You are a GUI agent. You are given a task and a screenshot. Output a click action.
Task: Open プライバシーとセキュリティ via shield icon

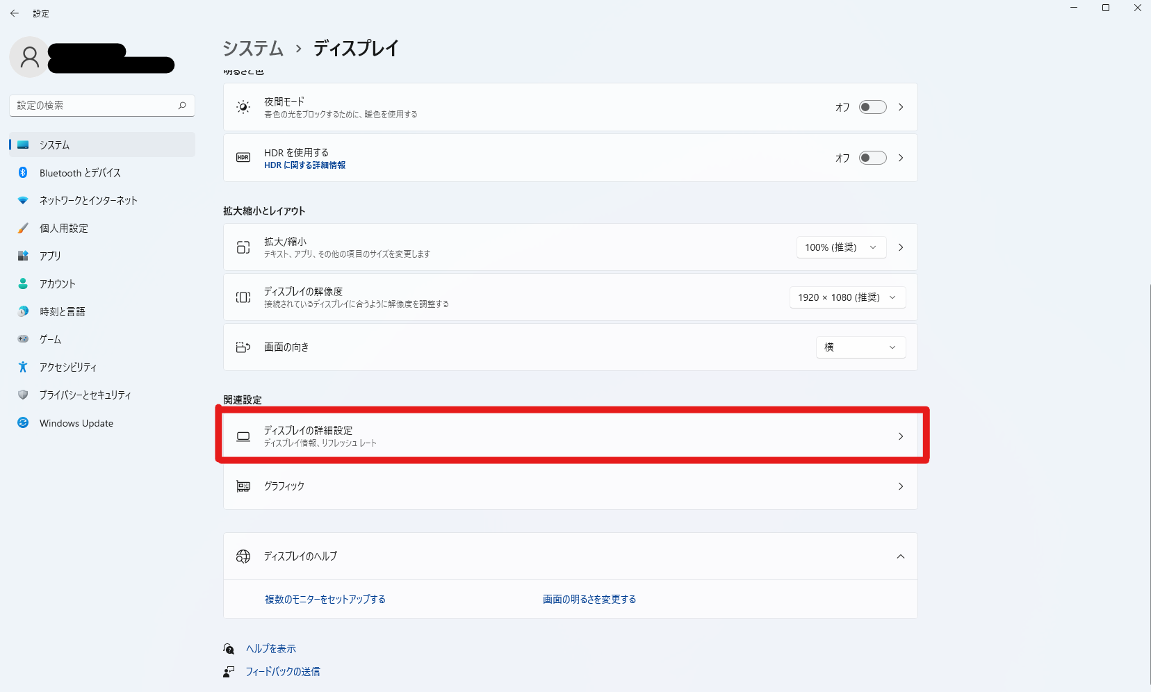(23, 395)
